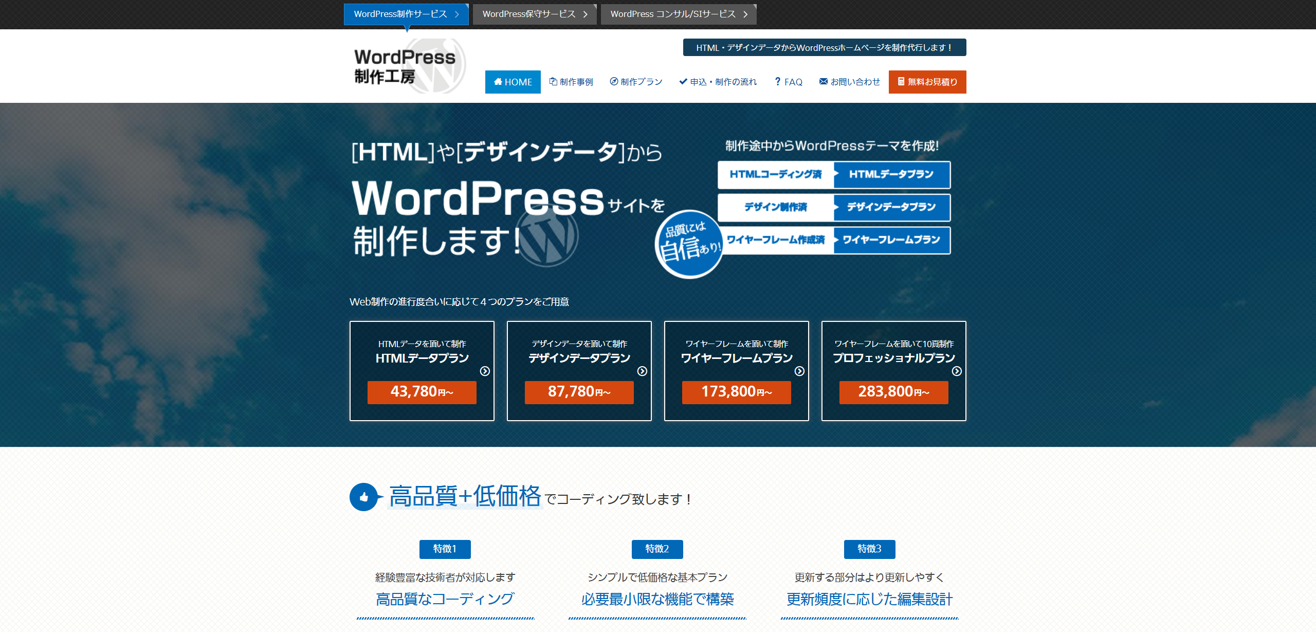Click the 特徴2 blue label

pyautogui.click(x=657, y=549)
